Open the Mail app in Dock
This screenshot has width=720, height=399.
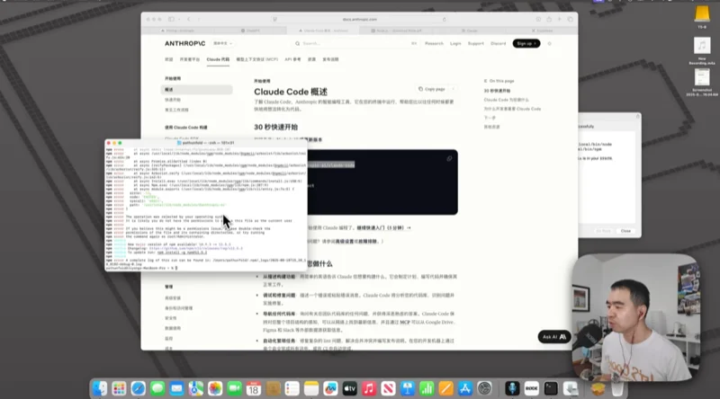pos(176,389)
